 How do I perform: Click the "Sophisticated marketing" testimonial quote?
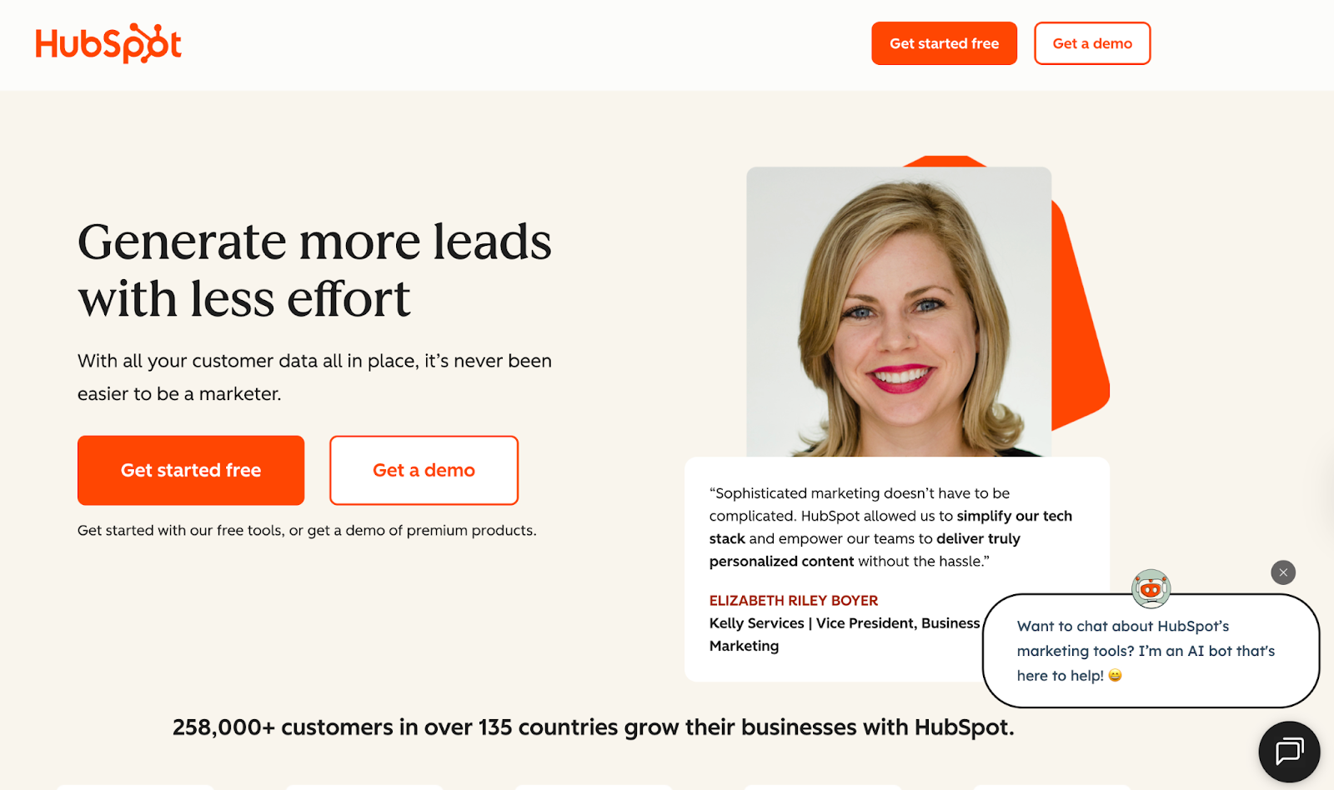pos(890,527)
